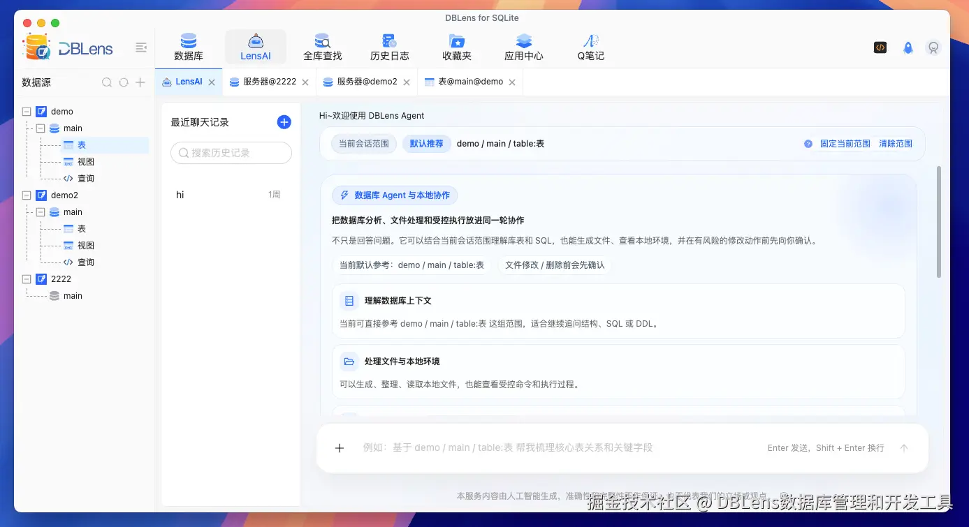This screenshot has width=969, height=527.
Task: Click the demo / main / table:表 scope text
Action: [500, 144]
